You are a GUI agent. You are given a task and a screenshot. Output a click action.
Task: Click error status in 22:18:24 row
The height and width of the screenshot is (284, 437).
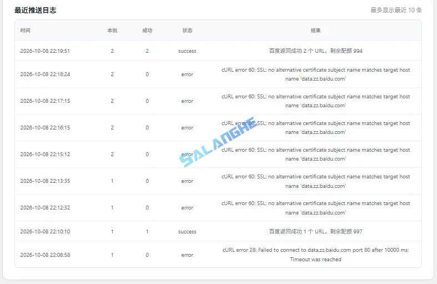pos(187,74)
